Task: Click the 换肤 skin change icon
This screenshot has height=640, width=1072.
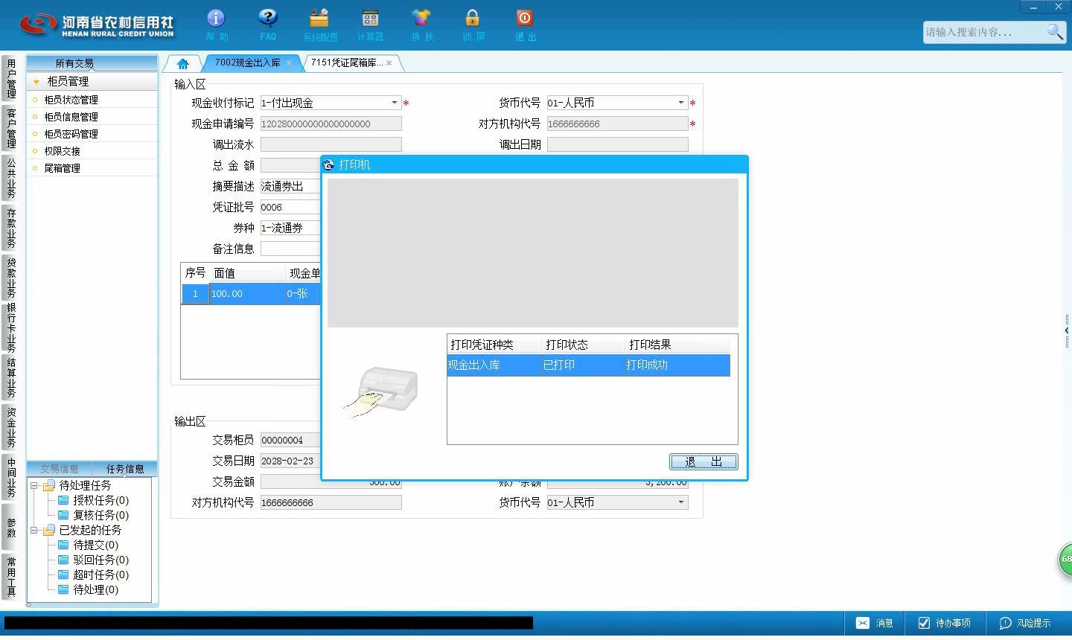Action: click(x=421, y=18)
